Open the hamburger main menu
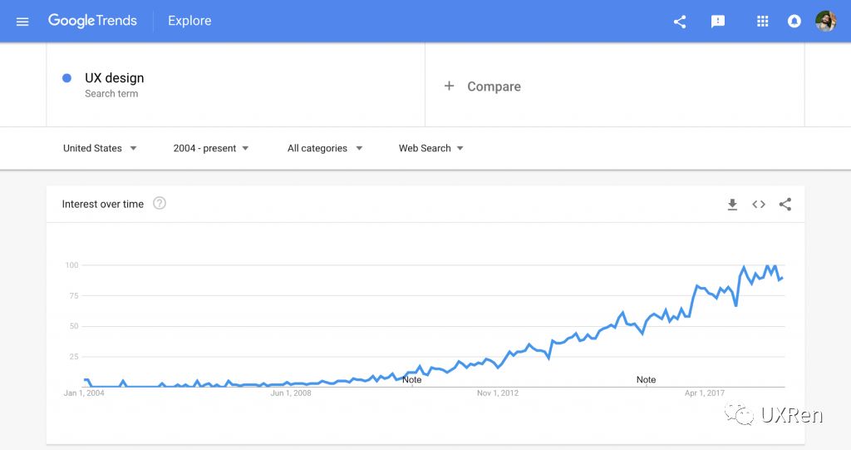 tap(22, 22)
